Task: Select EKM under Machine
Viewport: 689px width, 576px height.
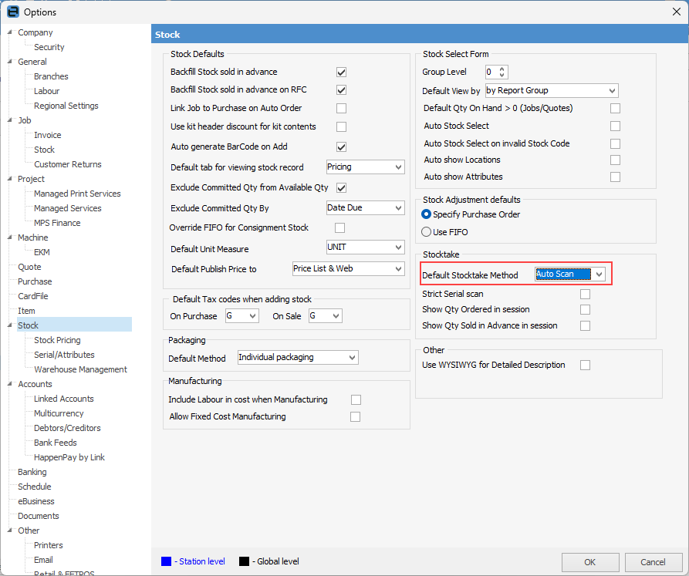Action: pos(42,252)
